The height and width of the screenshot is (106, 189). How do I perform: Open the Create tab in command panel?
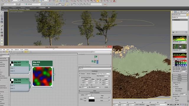tap(172, 12)
